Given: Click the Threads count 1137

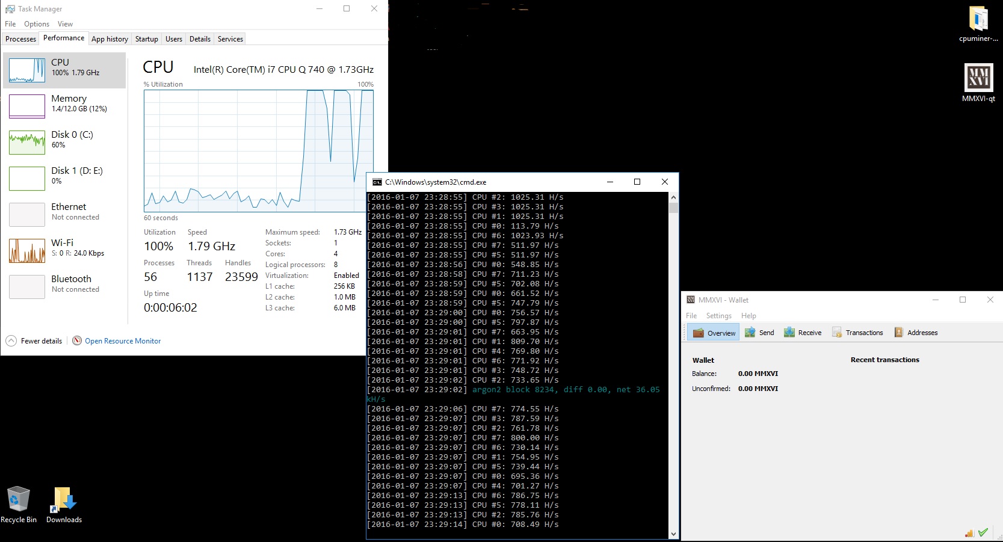Looking at the screenshot, I should pyautogui.click(x=200, y=277).
